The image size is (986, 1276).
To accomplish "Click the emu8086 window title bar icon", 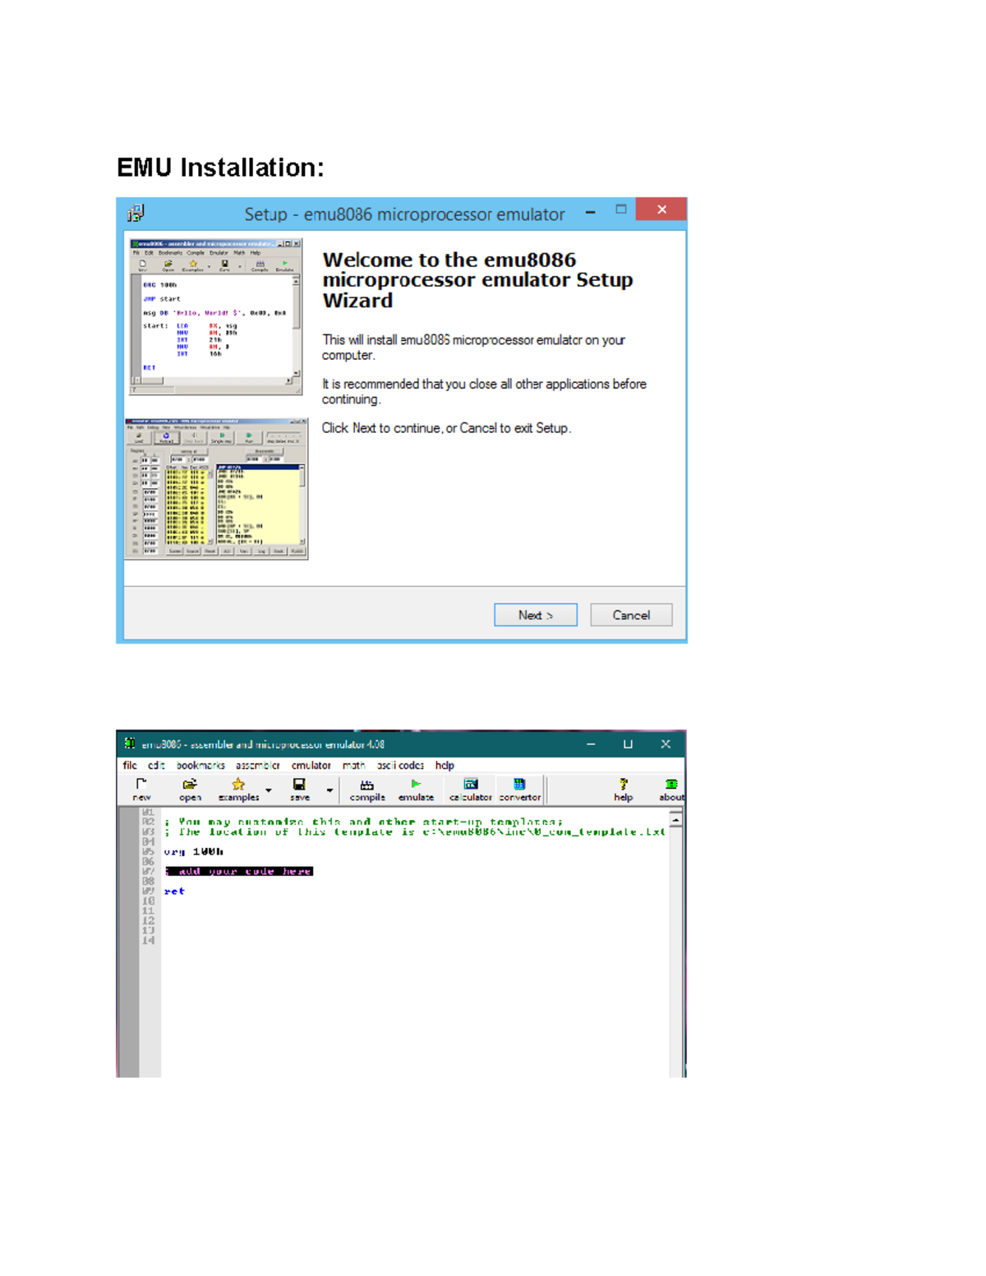I will pyautogui.click(x=130, y=744).
